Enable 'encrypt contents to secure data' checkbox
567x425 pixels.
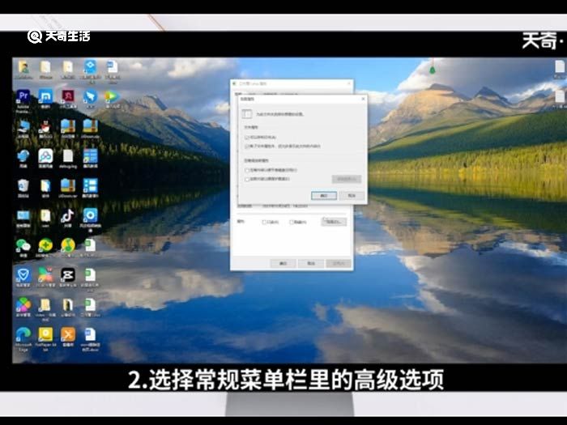[x=247, y=179]
